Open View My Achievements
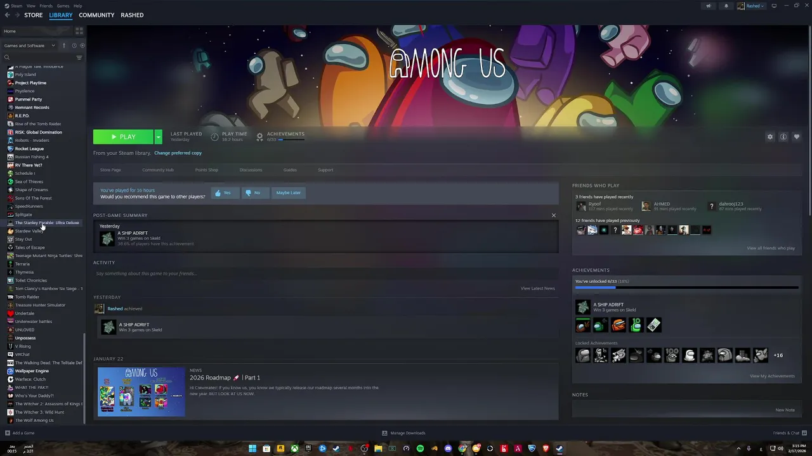 772,376
